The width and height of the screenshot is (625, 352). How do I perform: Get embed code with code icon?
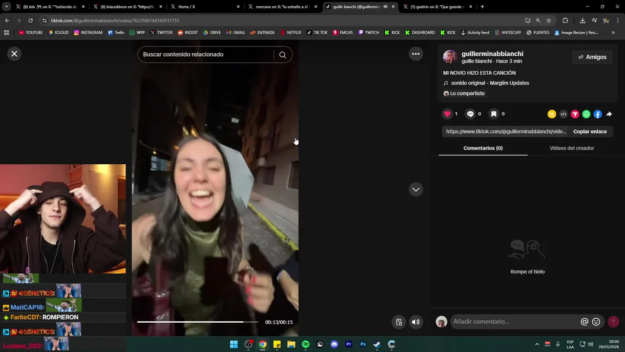563,114
